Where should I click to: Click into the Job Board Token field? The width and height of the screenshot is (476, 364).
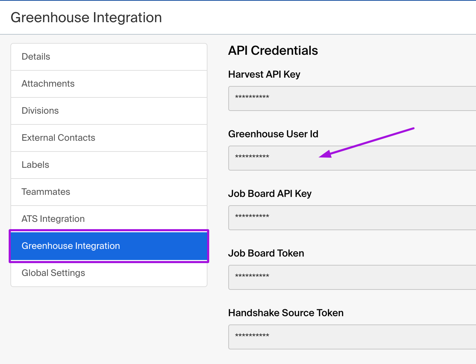(352, 277)
